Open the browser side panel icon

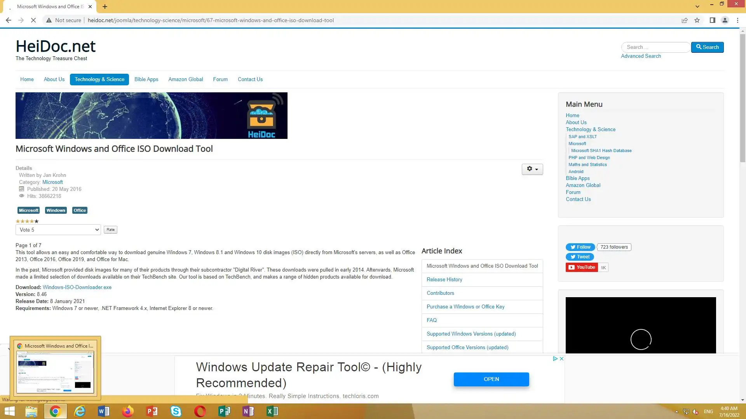click(712, 20)
